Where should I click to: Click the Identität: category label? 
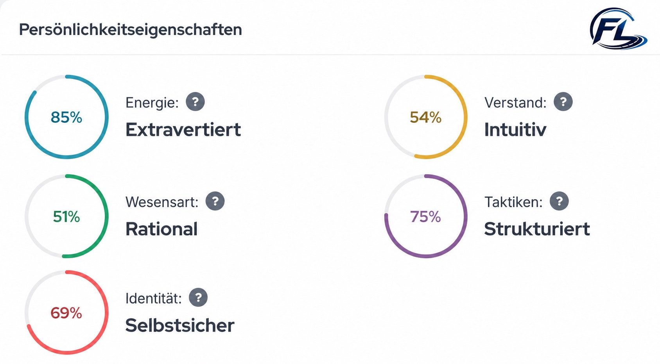pos(154,298)
